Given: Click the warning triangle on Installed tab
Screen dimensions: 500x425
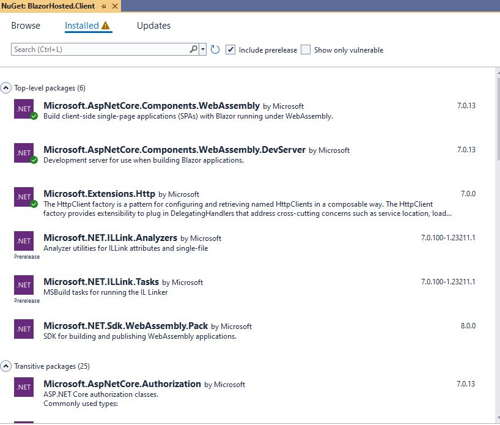Looking at the screenshot, I should point(106,25).
